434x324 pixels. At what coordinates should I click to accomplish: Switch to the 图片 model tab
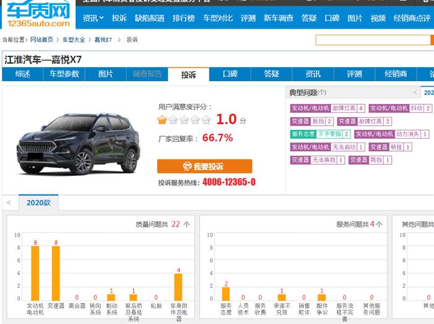(x=105, y=74)
